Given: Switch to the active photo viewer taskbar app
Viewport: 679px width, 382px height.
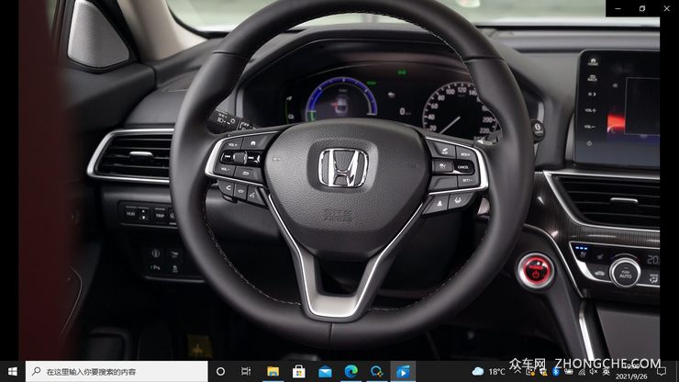Looking at the screenshot, I should click(x=402, y=371).
